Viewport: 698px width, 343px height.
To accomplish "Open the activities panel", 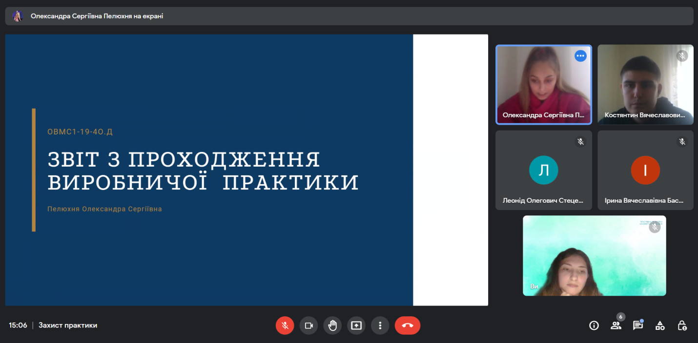I will [660, 325].
